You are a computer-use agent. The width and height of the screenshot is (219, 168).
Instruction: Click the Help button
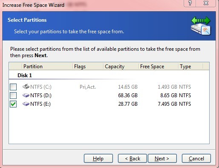click(x=98, y=159)
